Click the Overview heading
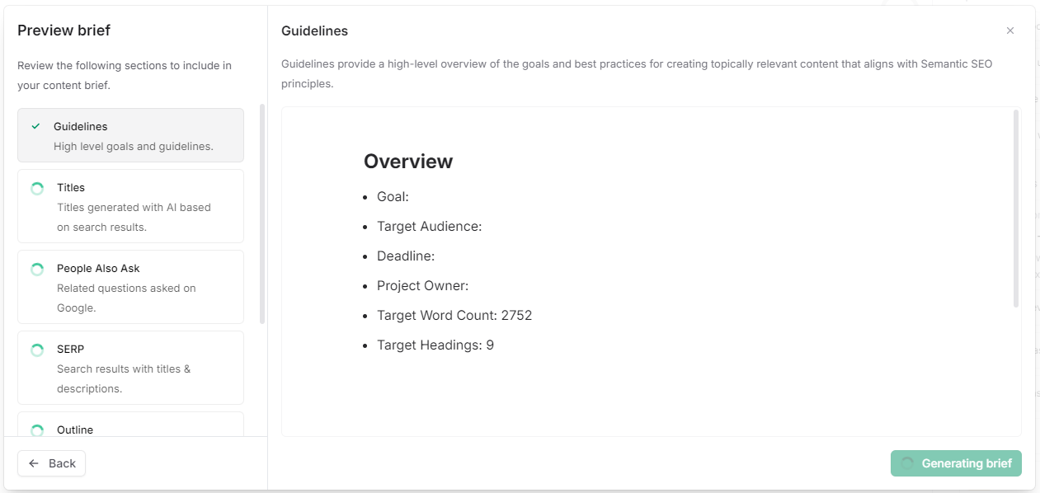The width and height of the screenshot is (1040, 493). click(408, 162)
